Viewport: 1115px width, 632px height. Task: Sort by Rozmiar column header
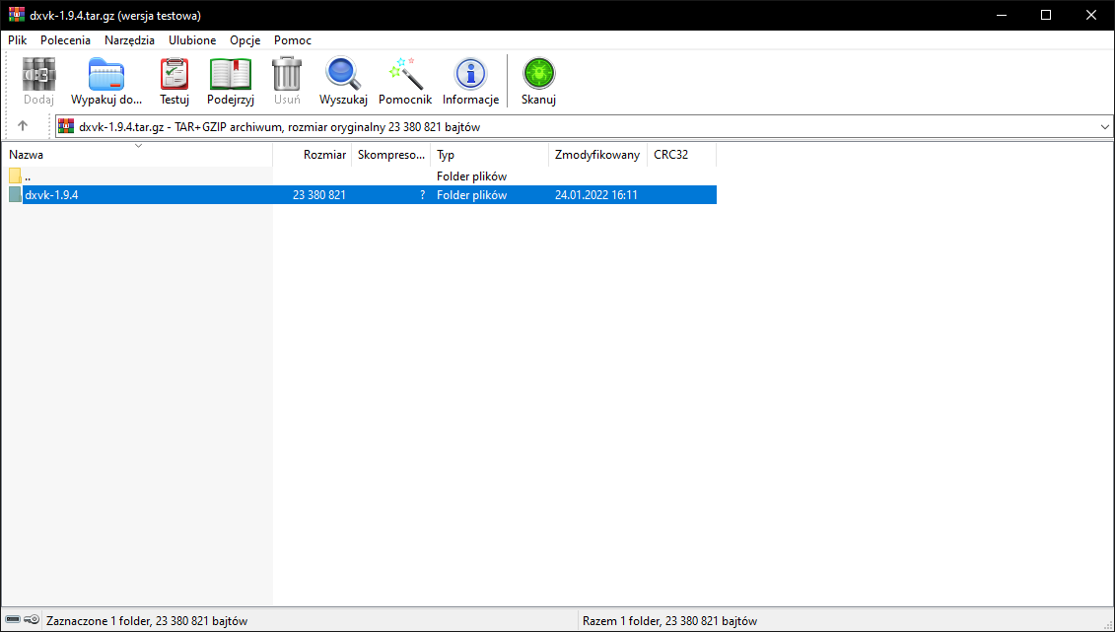pyautogui.click(x=313, y=155)
